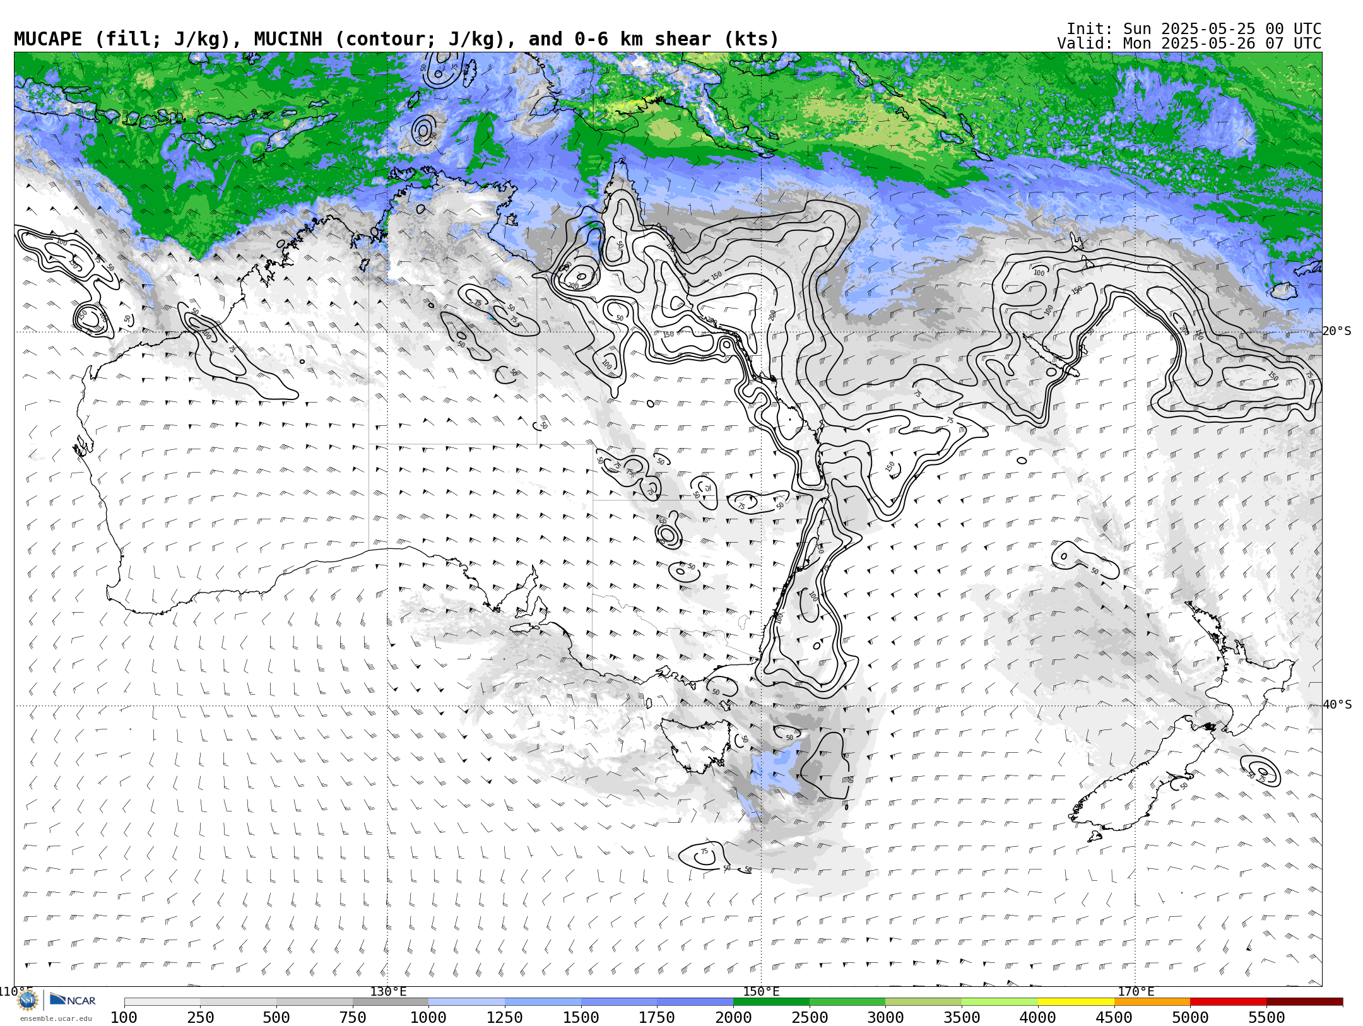The image size is (1363, 1026).
Task: Select the gray 750-1000 color swatch
Action: click(x=391, y=1002)
